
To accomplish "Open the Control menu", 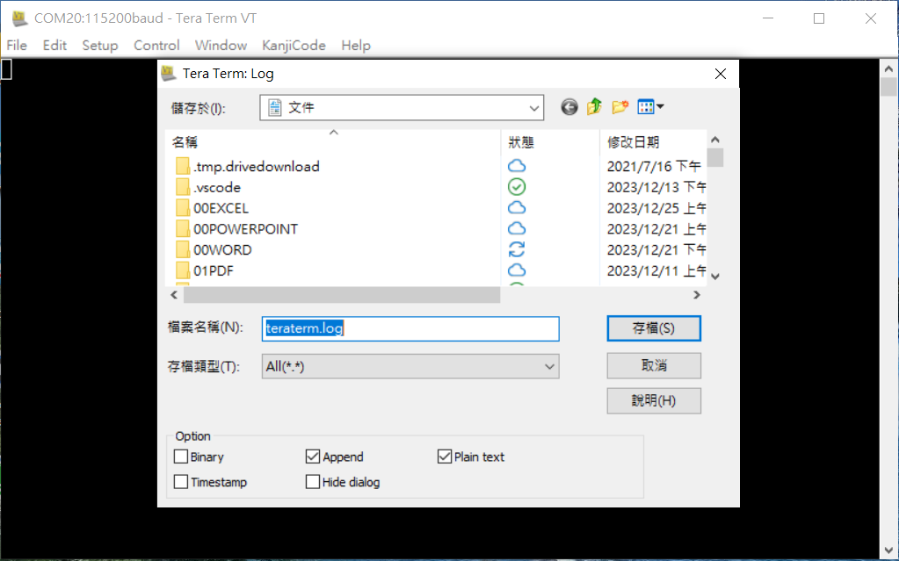I will pyautogui.click(x=156, y=46).
